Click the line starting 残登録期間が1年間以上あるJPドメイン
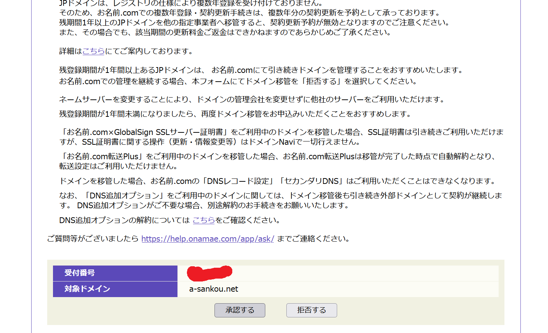 point(261,70)
